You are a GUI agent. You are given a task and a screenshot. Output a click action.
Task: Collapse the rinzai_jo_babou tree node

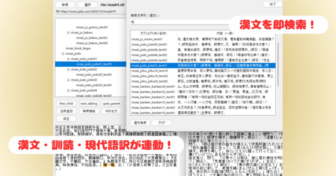click(68, 33)
